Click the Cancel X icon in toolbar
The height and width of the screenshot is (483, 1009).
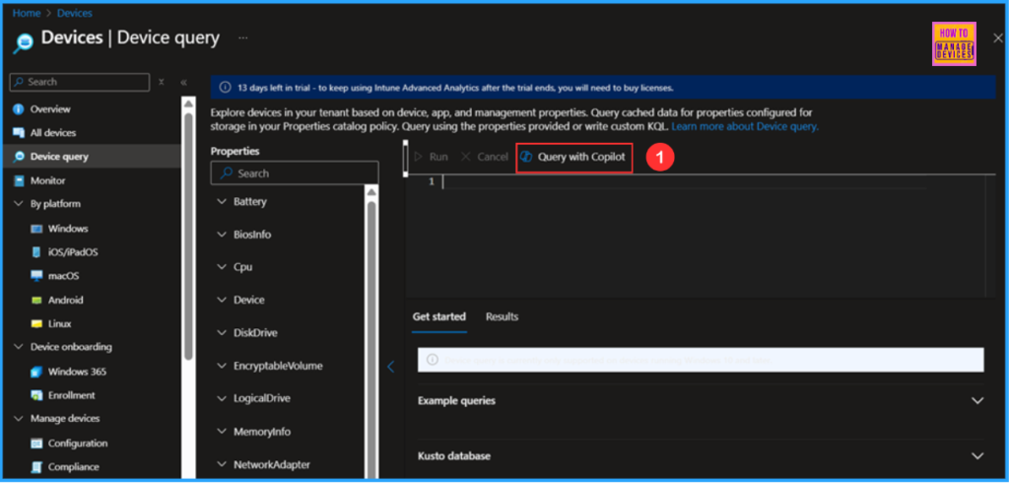click(x=466, y=157)
